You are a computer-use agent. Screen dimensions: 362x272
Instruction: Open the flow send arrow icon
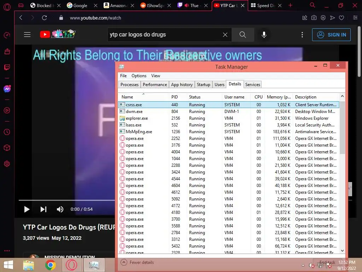coord(332,18)
